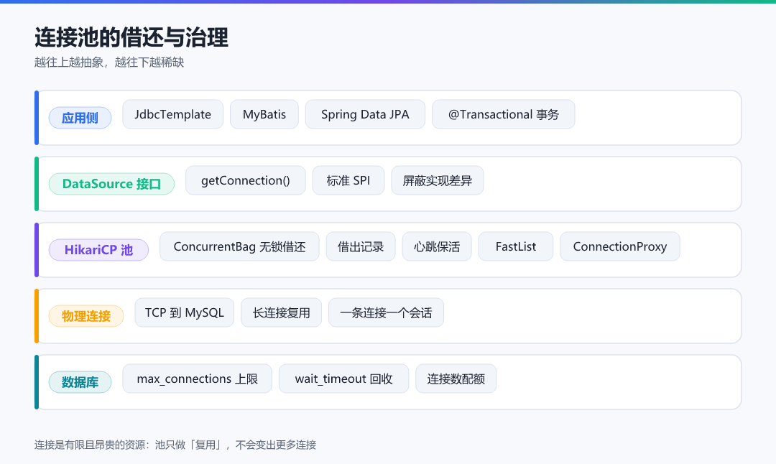The image size is (776, 464).
Task: Click subtitle 越往上越抽象，越往下越稀缺
Action: [109, 62]
